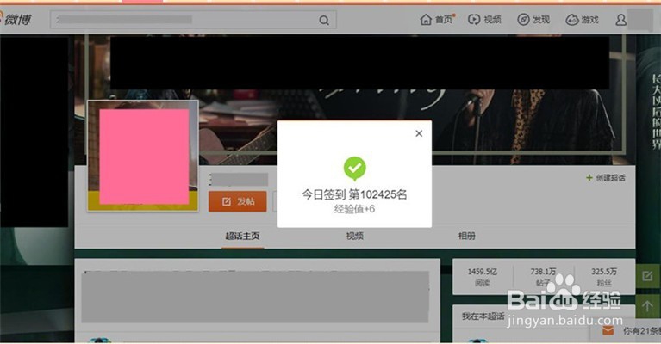Click the green checkmark icon in popup
The width and height of the screenshot is (661, 344).
coord(354,169)
